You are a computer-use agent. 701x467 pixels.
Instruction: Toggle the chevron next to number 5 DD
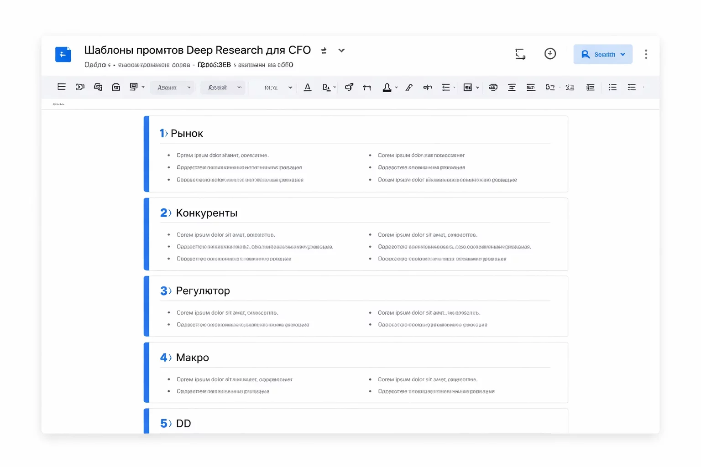coord(170,424)
